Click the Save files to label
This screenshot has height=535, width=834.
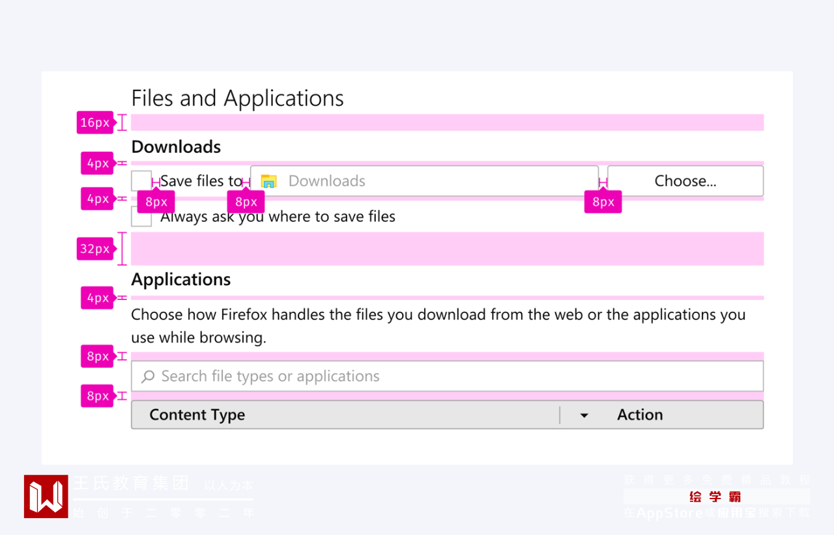click(x=201, y=181)
